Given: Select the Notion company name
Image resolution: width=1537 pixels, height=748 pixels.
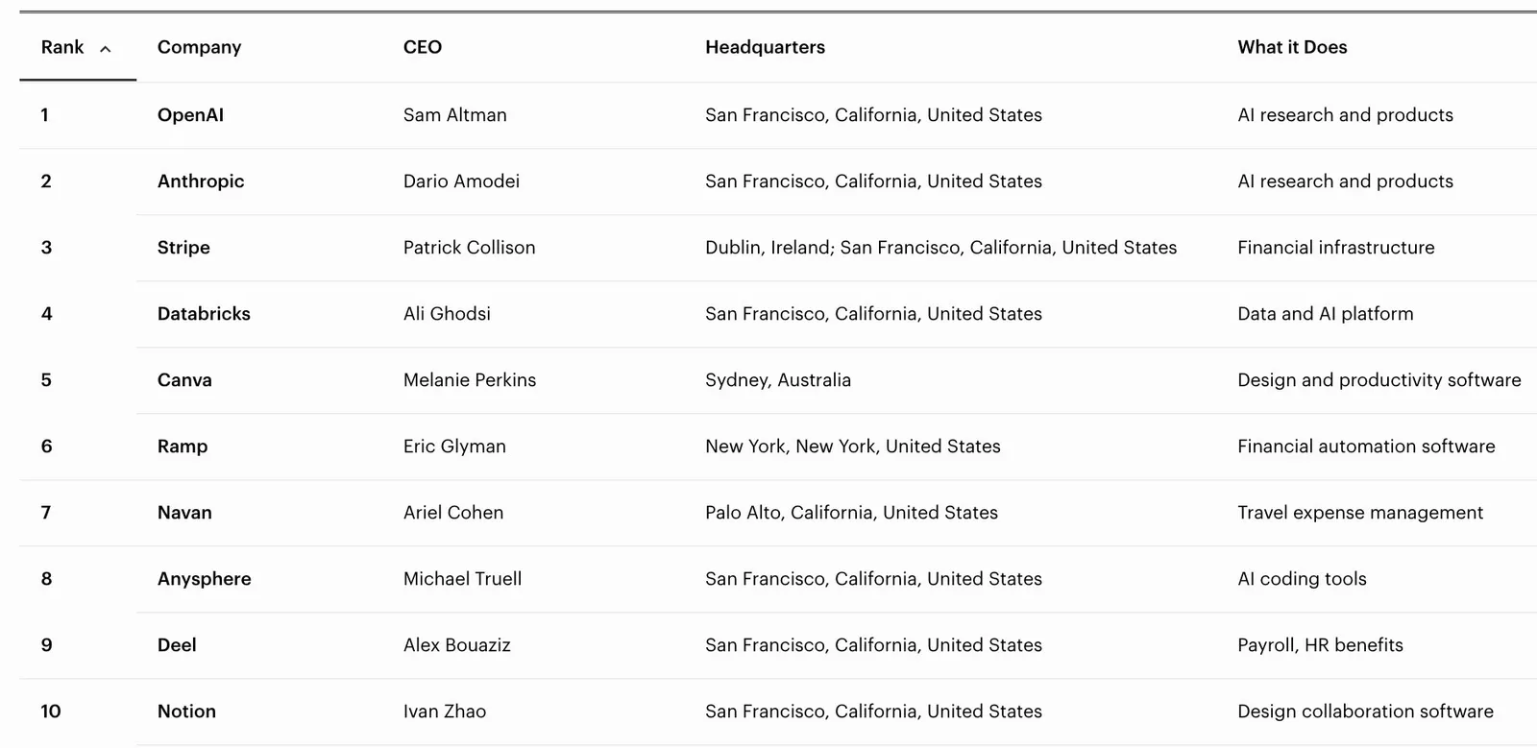Looking at the screenshot, I should coord(186,712).
